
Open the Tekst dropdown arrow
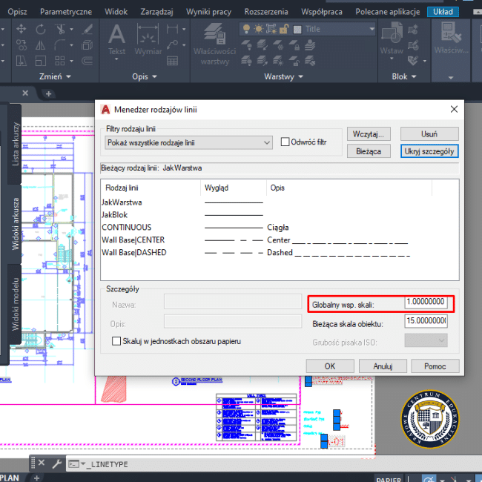point(116,59)
